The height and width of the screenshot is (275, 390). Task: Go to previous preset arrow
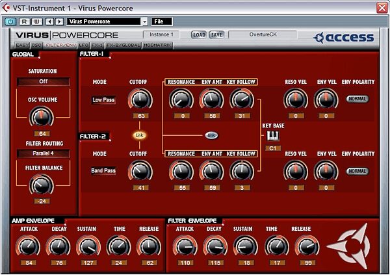click(50, 21)
